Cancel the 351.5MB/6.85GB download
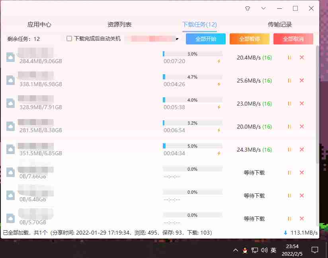This screenshot has width=328, height=258. click(x=302, y=150)
